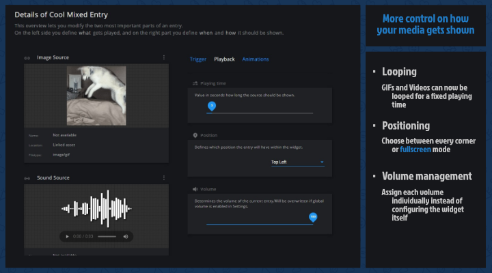Click the 'Playing time' section label
Image resolution: width=492 pixels, height=273 pixels.
[x=213, y=83]
